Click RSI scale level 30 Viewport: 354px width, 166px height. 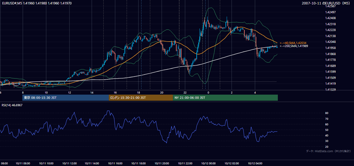[x=327, y=141]
